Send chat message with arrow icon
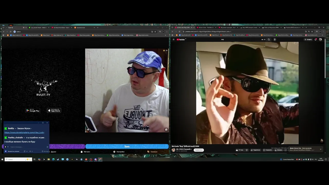 (47, 147)
